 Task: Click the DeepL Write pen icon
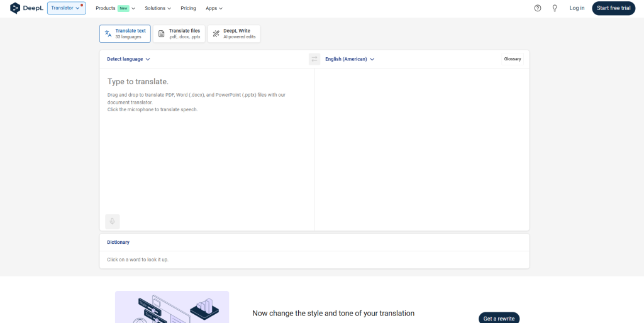click(216, 34)
